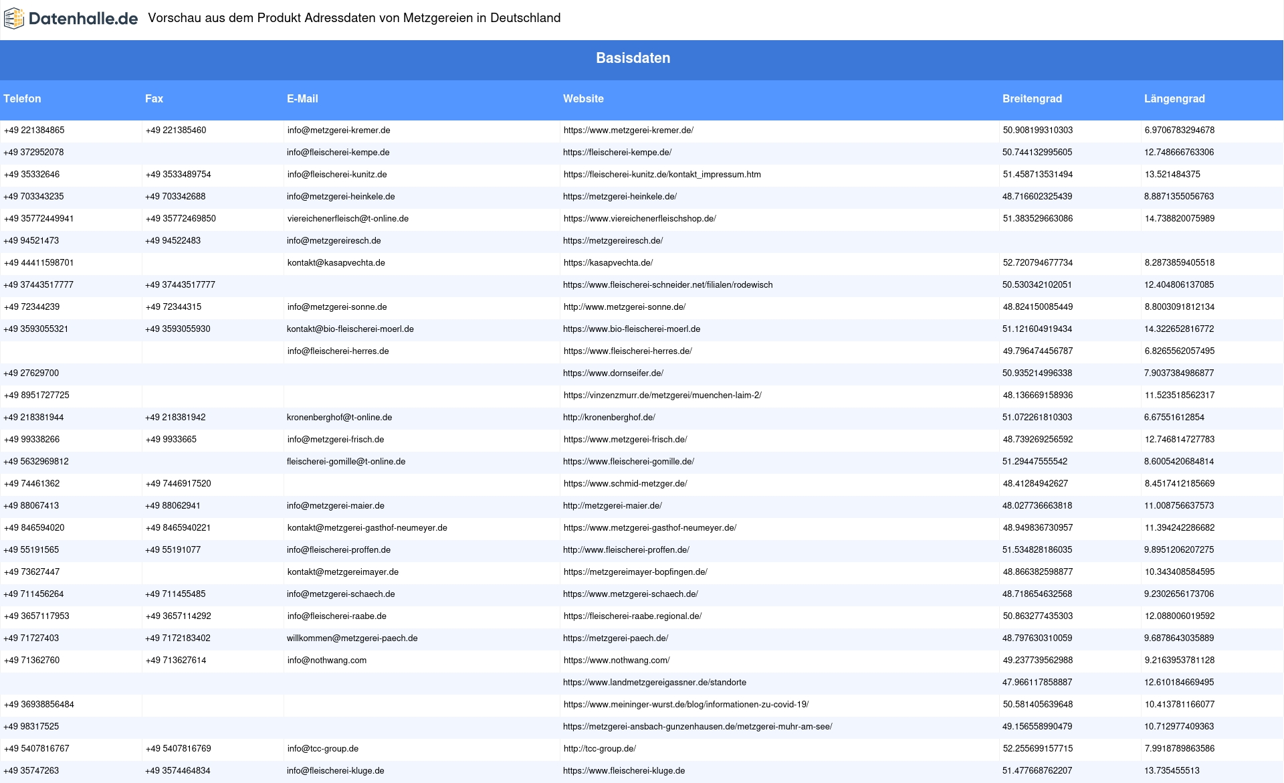Open website https://fleischerei-kempe.de/
Image resolution: width=1284 pixels, height=783 pixels.
click(x=617, y=153)
